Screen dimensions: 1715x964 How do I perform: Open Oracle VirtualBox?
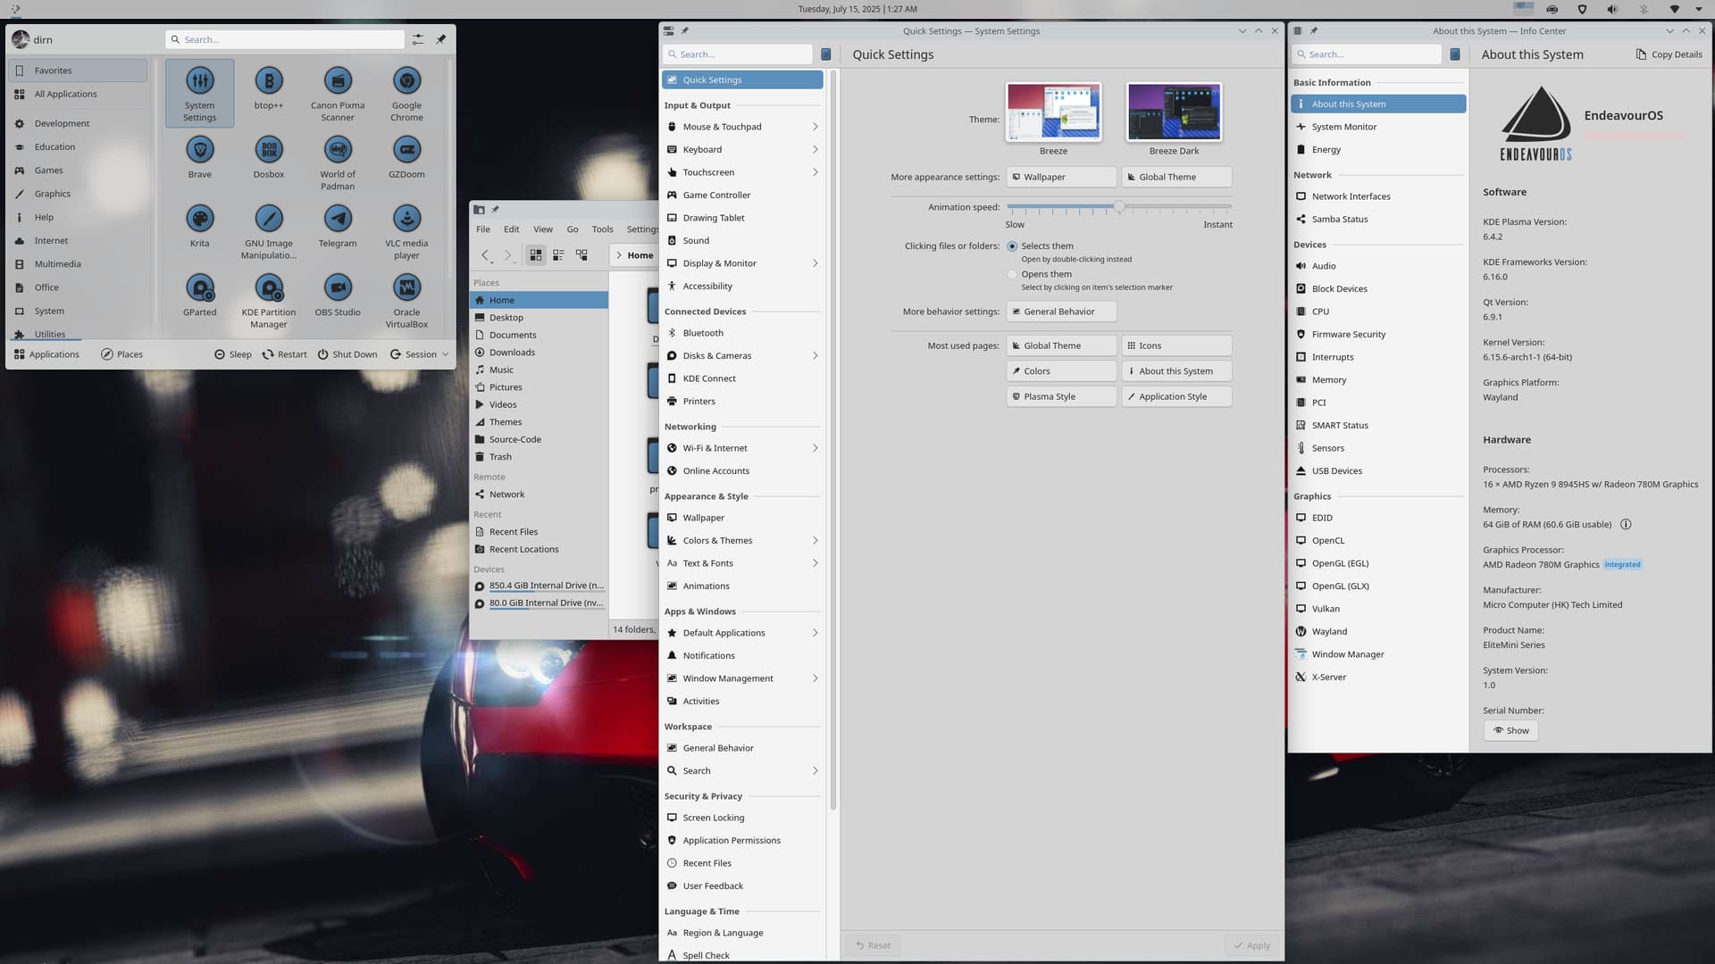[406, 300]
